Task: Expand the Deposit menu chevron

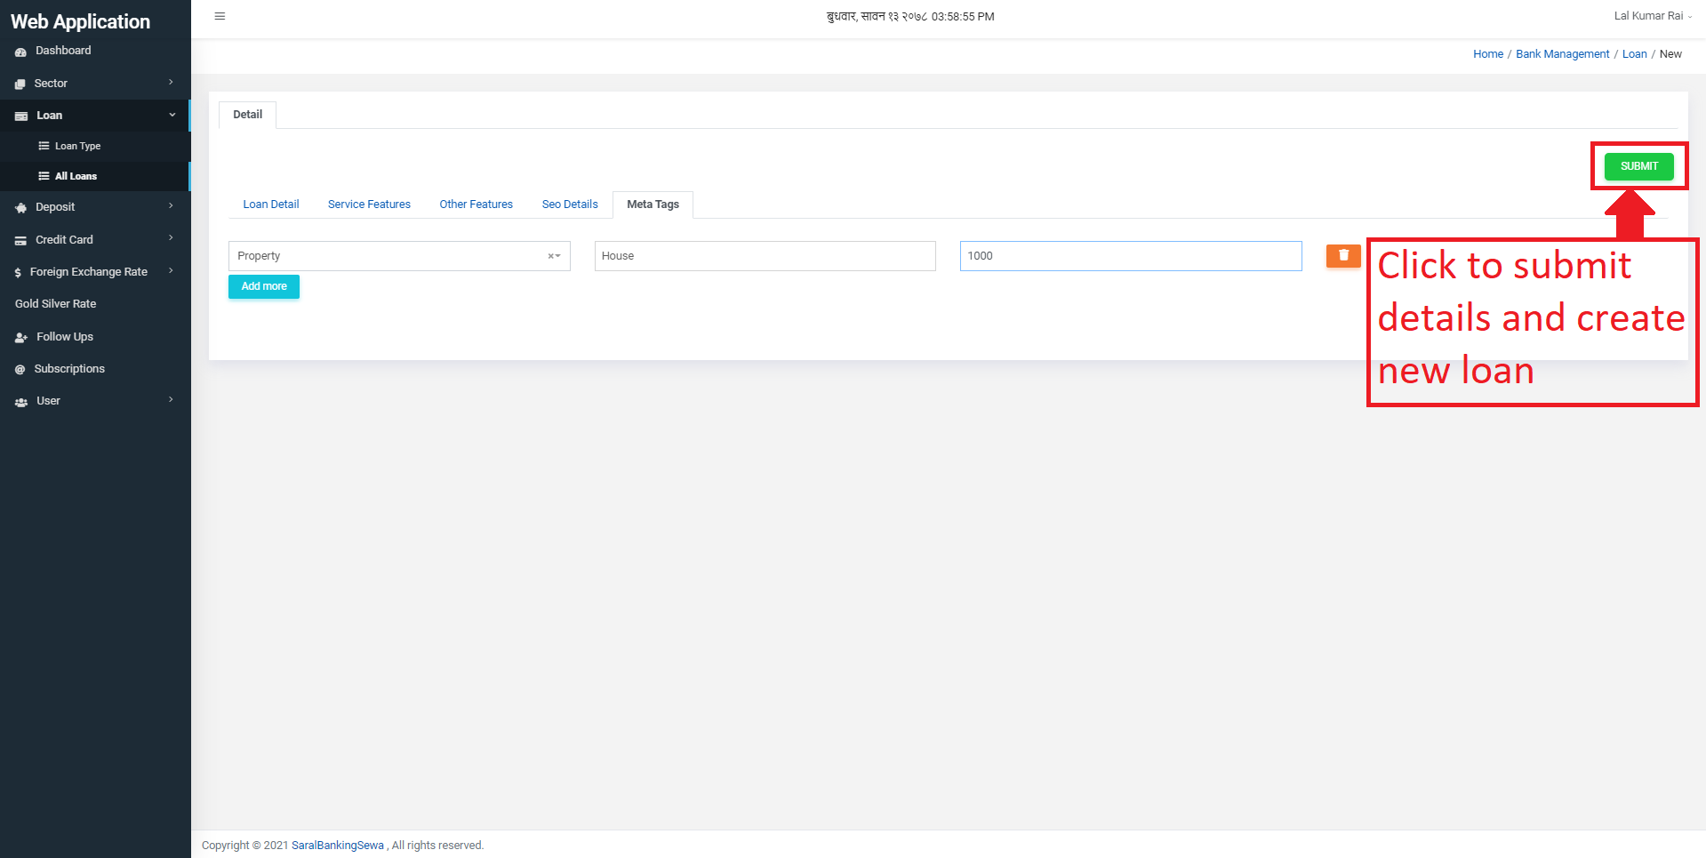Action: point(172,205)
